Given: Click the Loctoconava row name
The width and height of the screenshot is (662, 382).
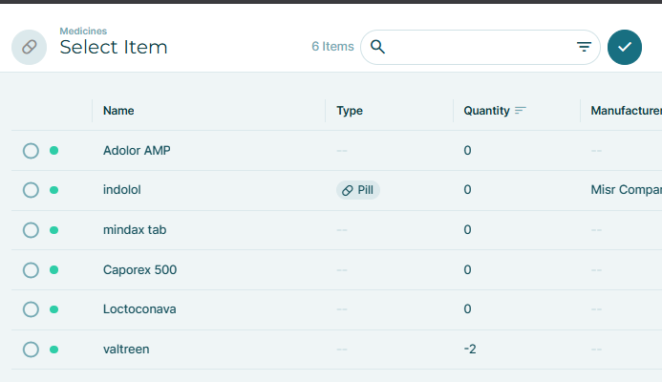Looking at the screenshot, I should point(139,309).
